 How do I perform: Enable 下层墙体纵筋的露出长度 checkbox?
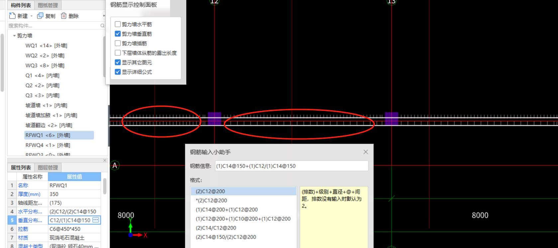(x=118, y=53)
